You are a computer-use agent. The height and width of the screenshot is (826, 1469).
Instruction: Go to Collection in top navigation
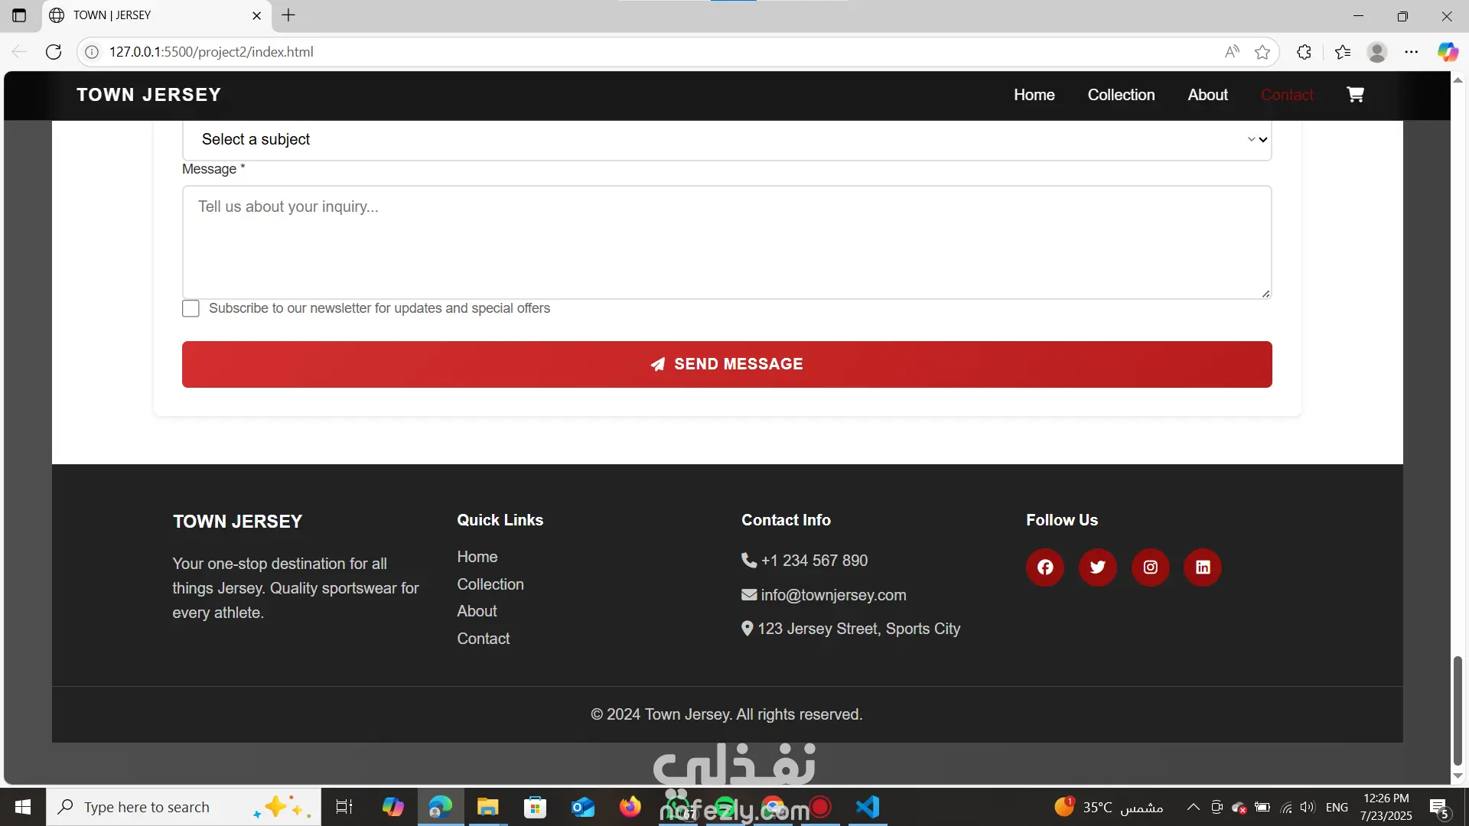tap(1121, 95)
